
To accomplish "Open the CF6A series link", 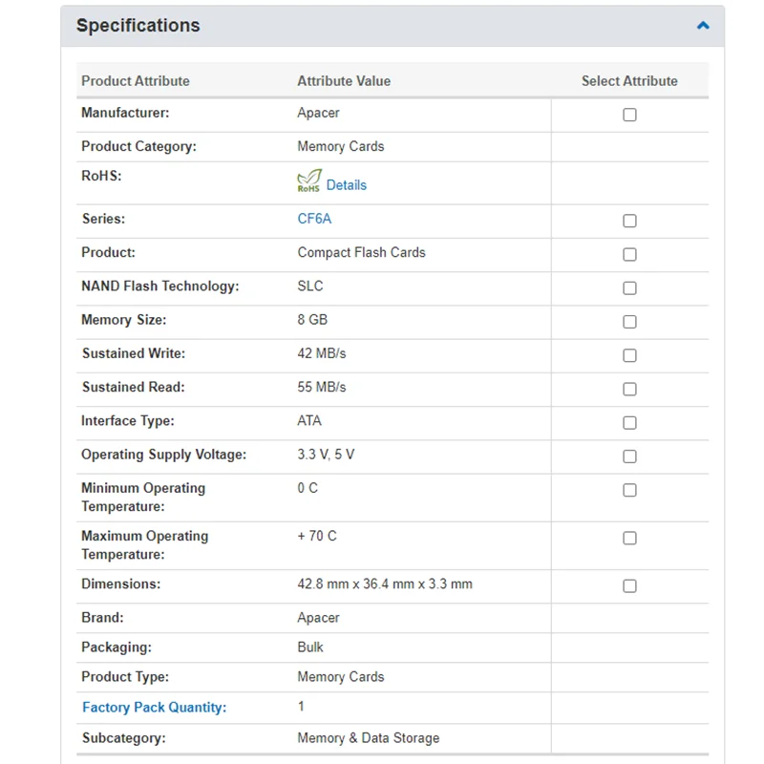I will coord(314,219).
